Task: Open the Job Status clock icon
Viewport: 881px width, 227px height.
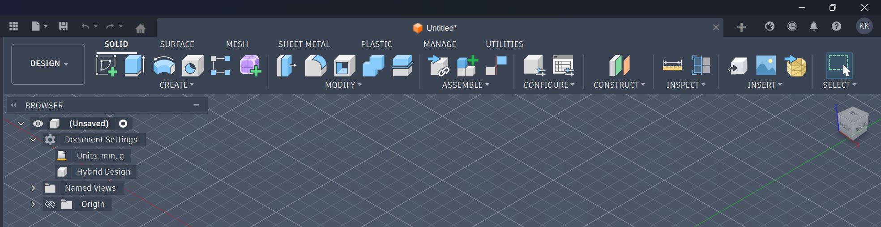Action: point(792,26)
